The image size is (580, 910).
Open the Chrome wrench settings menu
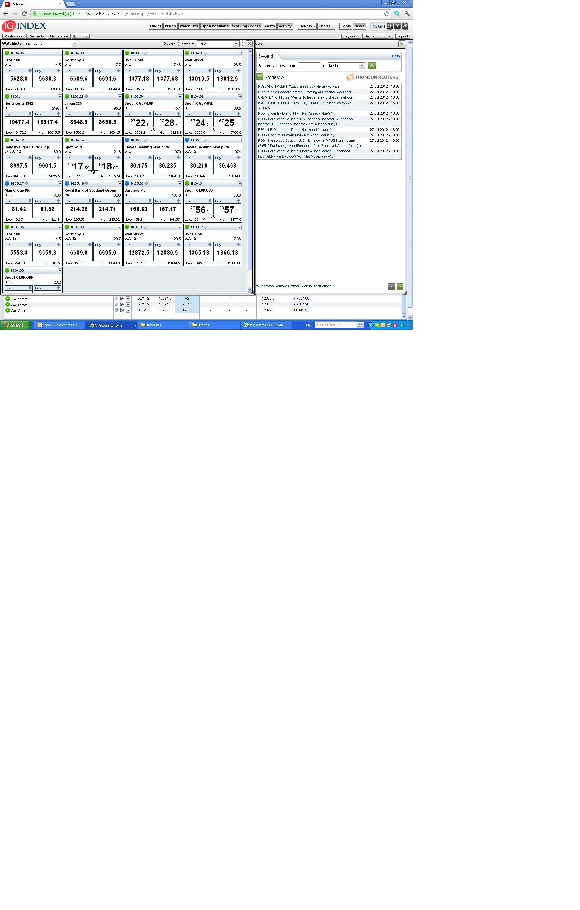[407, 14]
